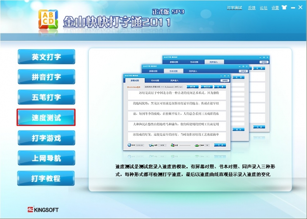Open 上网导航
Screen dimensions: 307x219
(x=46, y=158)
